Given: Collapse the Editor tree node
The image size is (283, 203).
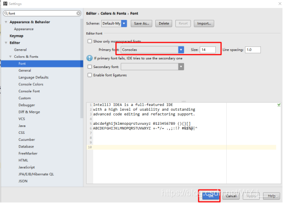Looking at the screenshot, I should (x=6, y=43).
